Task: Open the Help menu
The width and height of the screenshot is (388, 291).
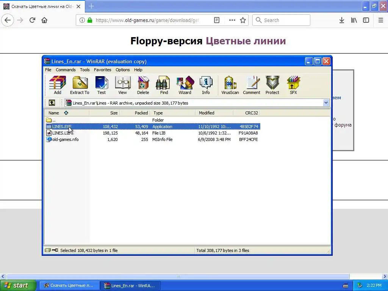Action: (x=138, y=70)
